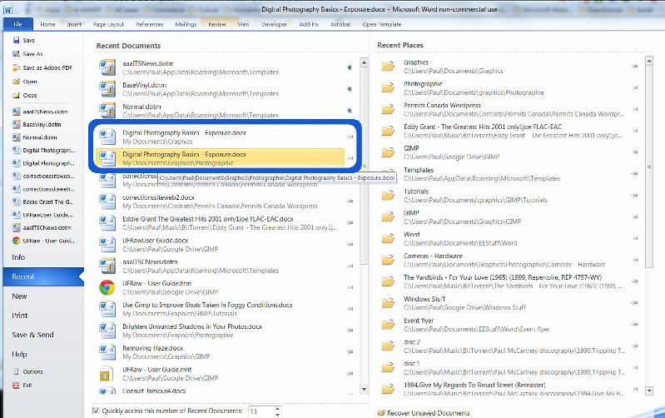The height and width of the screenshot is (418, 665).
Task: Switch to the Home ribbon tab
Action: point(47,24)
